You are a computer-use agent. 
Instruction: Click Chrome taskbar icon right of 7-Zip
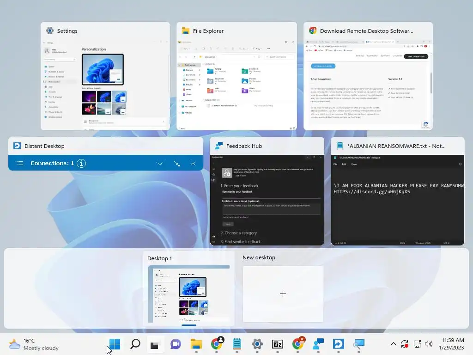coord(298,344)
